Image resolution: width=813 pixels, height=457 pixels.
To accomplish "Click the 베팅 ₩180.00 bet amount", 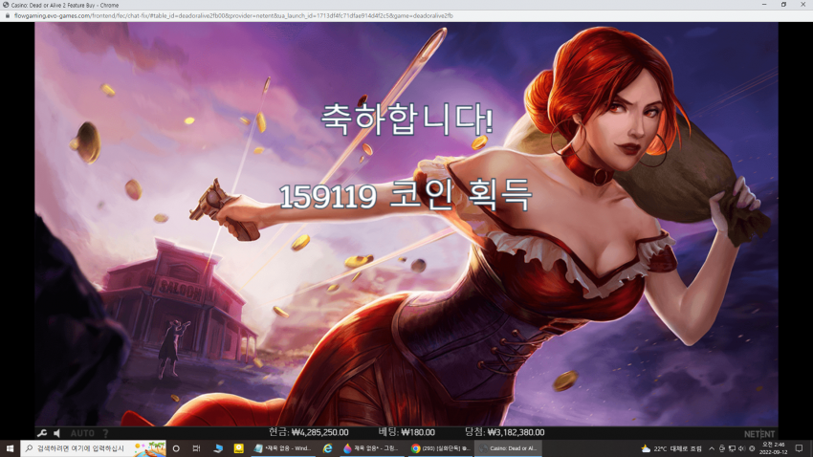I will [x=406, y=432].
